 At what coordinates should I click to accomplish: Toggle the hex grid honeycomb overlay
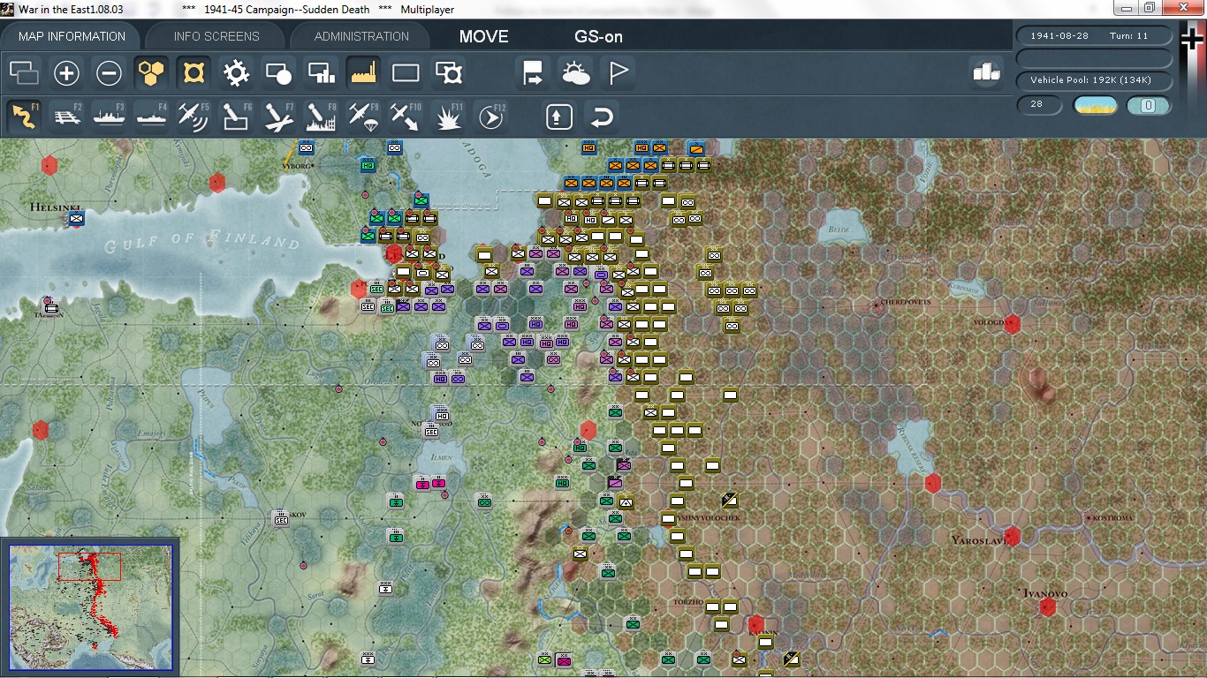tap(151, 73)
